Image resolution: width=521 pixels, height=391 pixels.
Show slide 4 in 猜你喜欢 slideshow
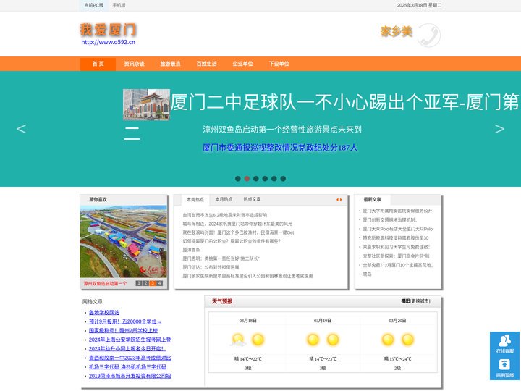[x=159, y=283]
